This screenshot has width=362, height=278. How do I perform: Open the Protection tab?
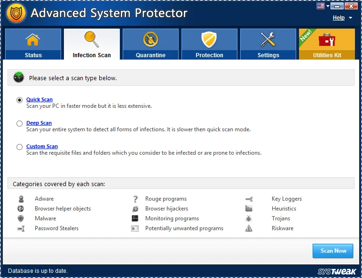[209, 44]
